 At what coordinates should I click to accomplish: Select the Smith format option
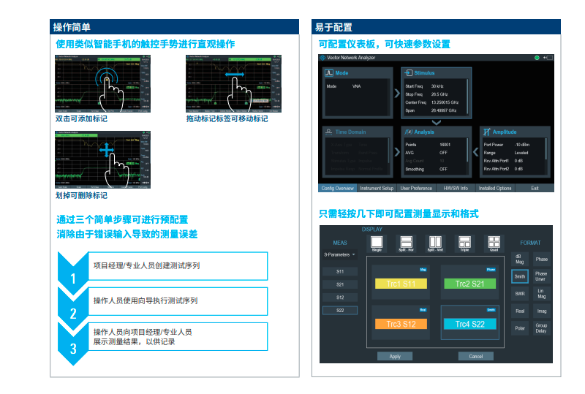click(x=520, y=276)
